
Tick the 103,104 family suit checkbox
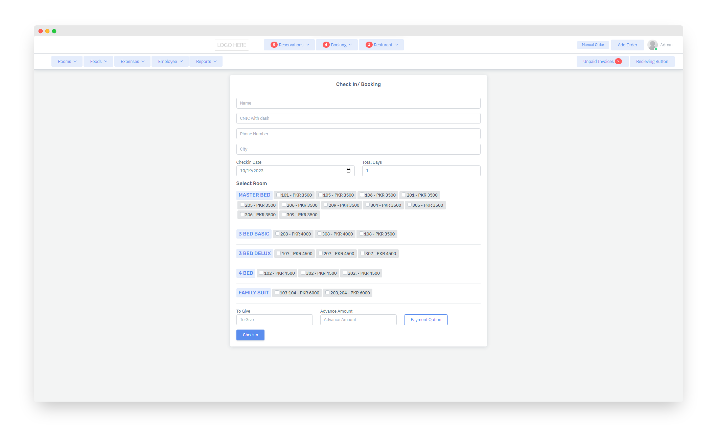point(277,292)
